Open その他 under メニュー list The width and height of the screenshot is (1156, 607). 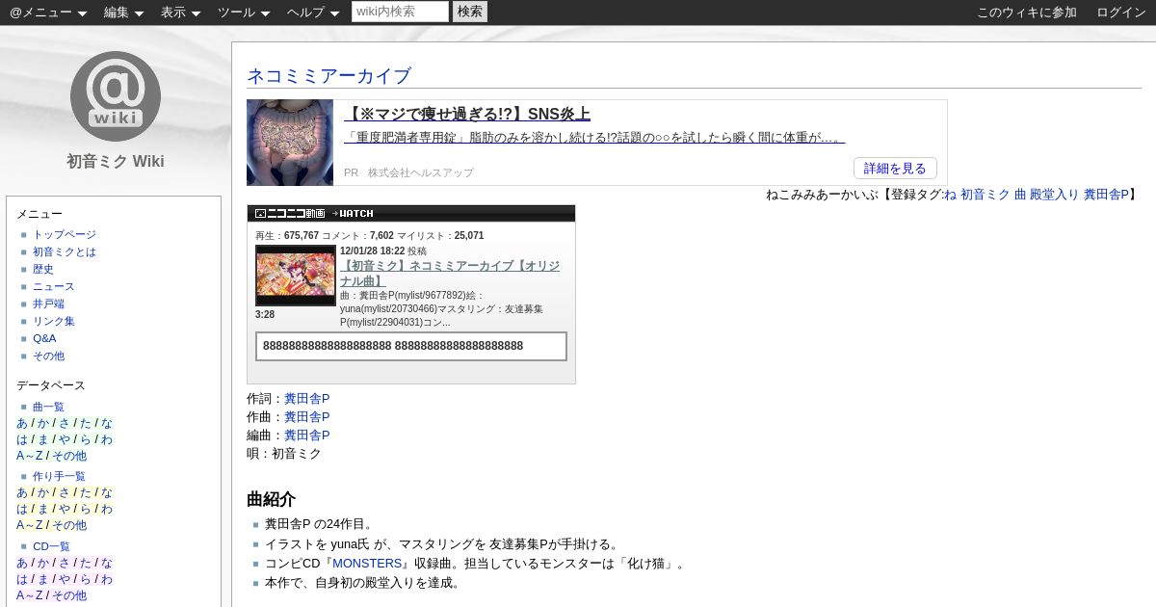[49, 356]
